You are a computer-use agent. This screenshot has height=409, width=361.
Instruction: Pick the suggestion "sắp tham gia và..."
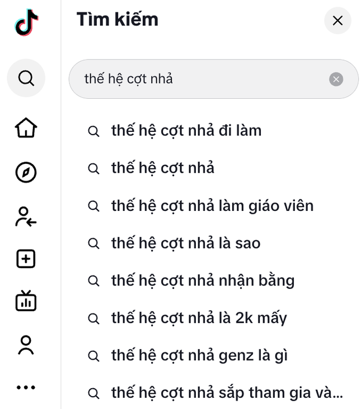[226, 393]
